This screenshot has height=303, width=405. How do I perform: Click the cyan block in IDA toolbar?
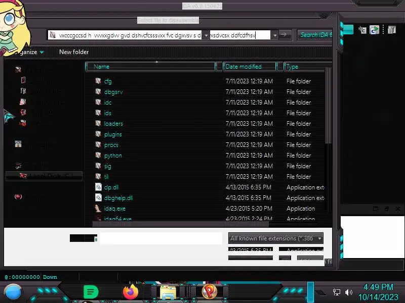348,29
